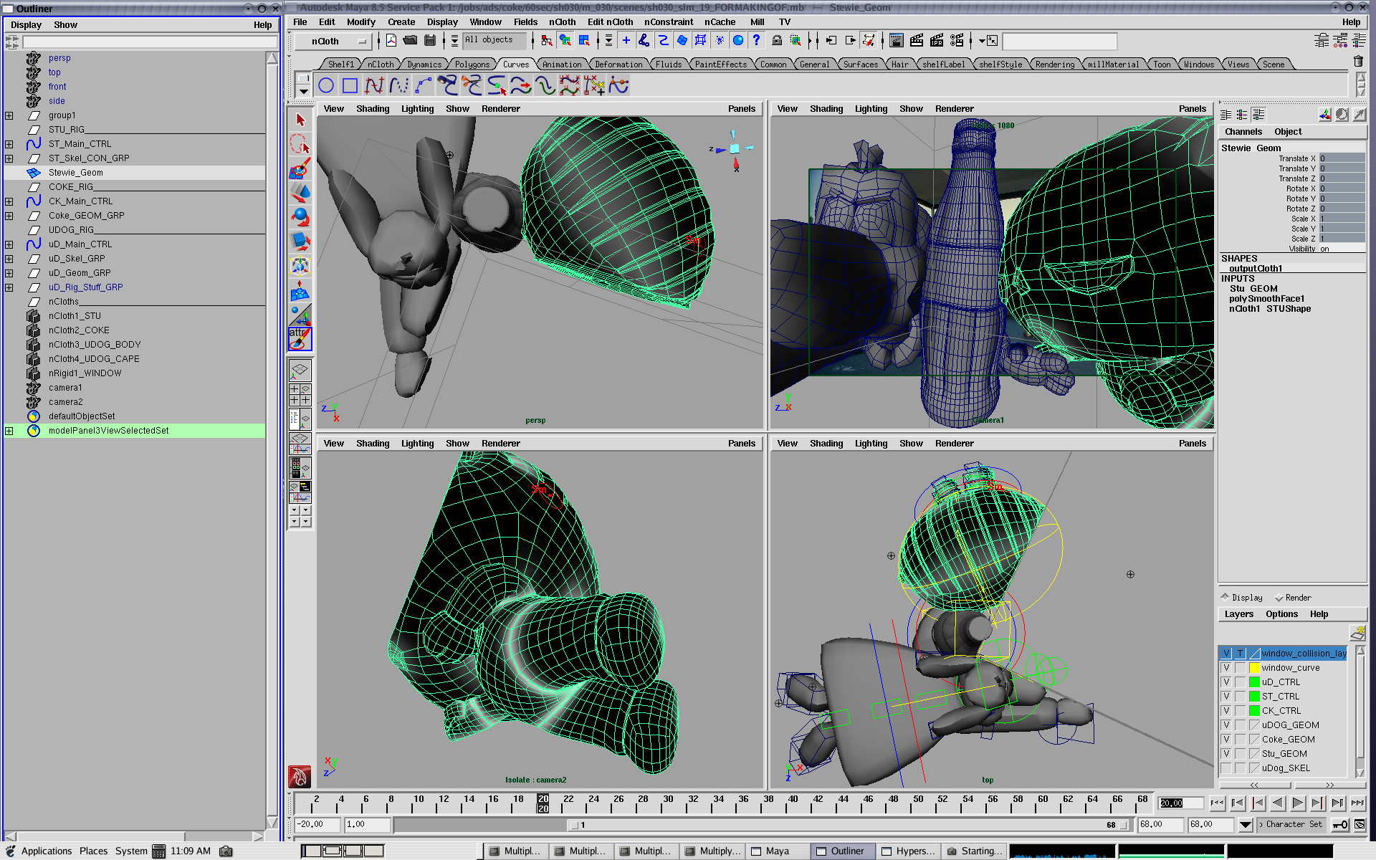Toggle visibility of uDOG_GEOM layer
The height and width of the screenshot is (860, 1376).
coord(1226,725)
